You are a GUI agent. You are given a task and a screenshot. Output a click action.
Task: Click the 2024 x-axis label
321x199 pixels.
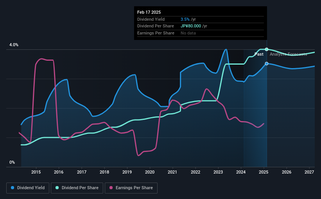coord(241,172)
